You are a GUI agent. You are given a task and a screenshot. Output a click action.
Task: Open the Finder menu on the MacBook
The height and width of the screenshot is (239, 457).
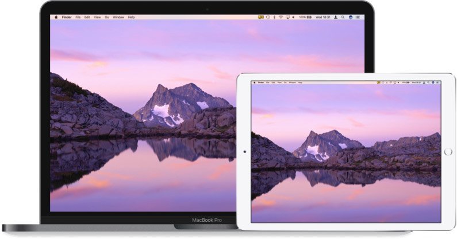(x=67, y=17)
